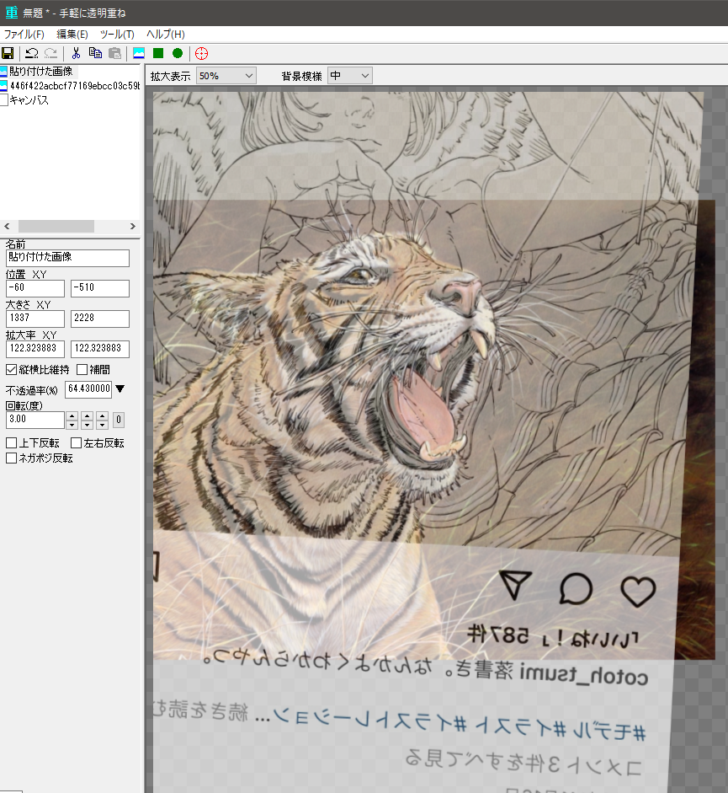Toggle visibility icon of 貼り付けた画像 layer
This screenshot has height=793, width=728.
[3, 72]
